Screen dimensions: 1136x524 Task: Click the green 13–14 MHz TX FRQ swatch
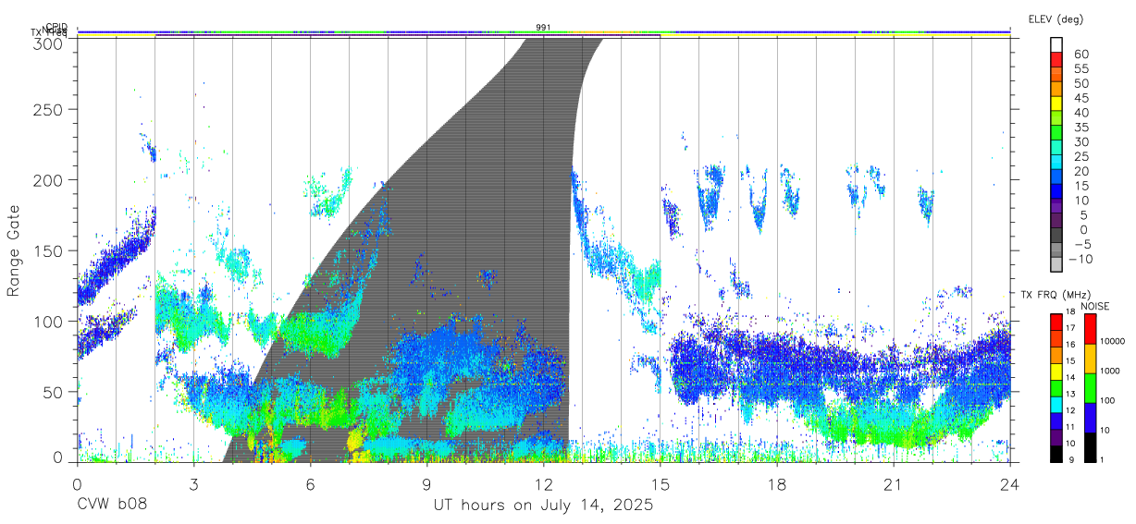1056,387
